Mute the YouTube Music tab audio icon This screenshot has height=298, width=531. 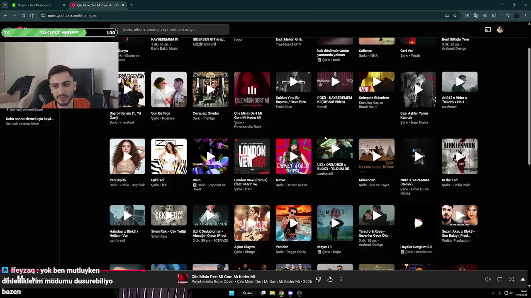[117, 5]
